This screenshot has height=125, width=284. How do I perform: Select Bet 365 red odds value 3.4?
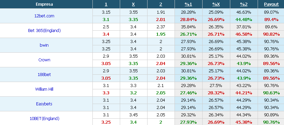pos(106,34)
